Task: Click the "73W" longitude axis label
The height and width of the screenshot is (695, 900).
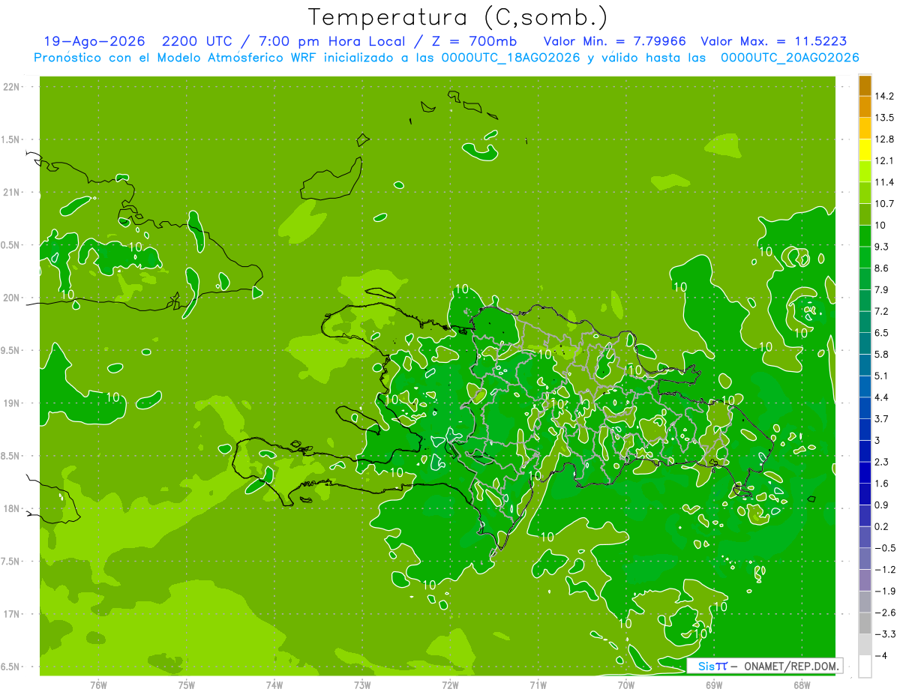Action: (x=362, y=685)
